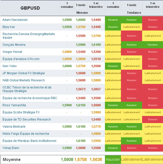Screen dimensions: 163x164
Task: Select Ilian Yotov's green Haussier 1 semaine cell
Action: [x=113, y=66]
